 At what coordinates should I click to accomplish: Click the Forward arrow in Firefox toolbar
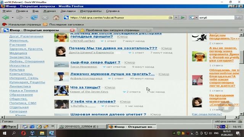click(x=20, y=18)
